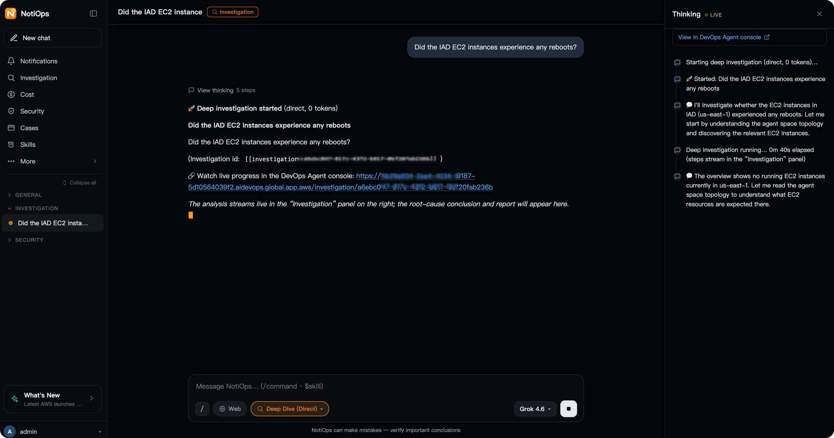Click the slash command button

pyautogui.click(x=202, y=409)
